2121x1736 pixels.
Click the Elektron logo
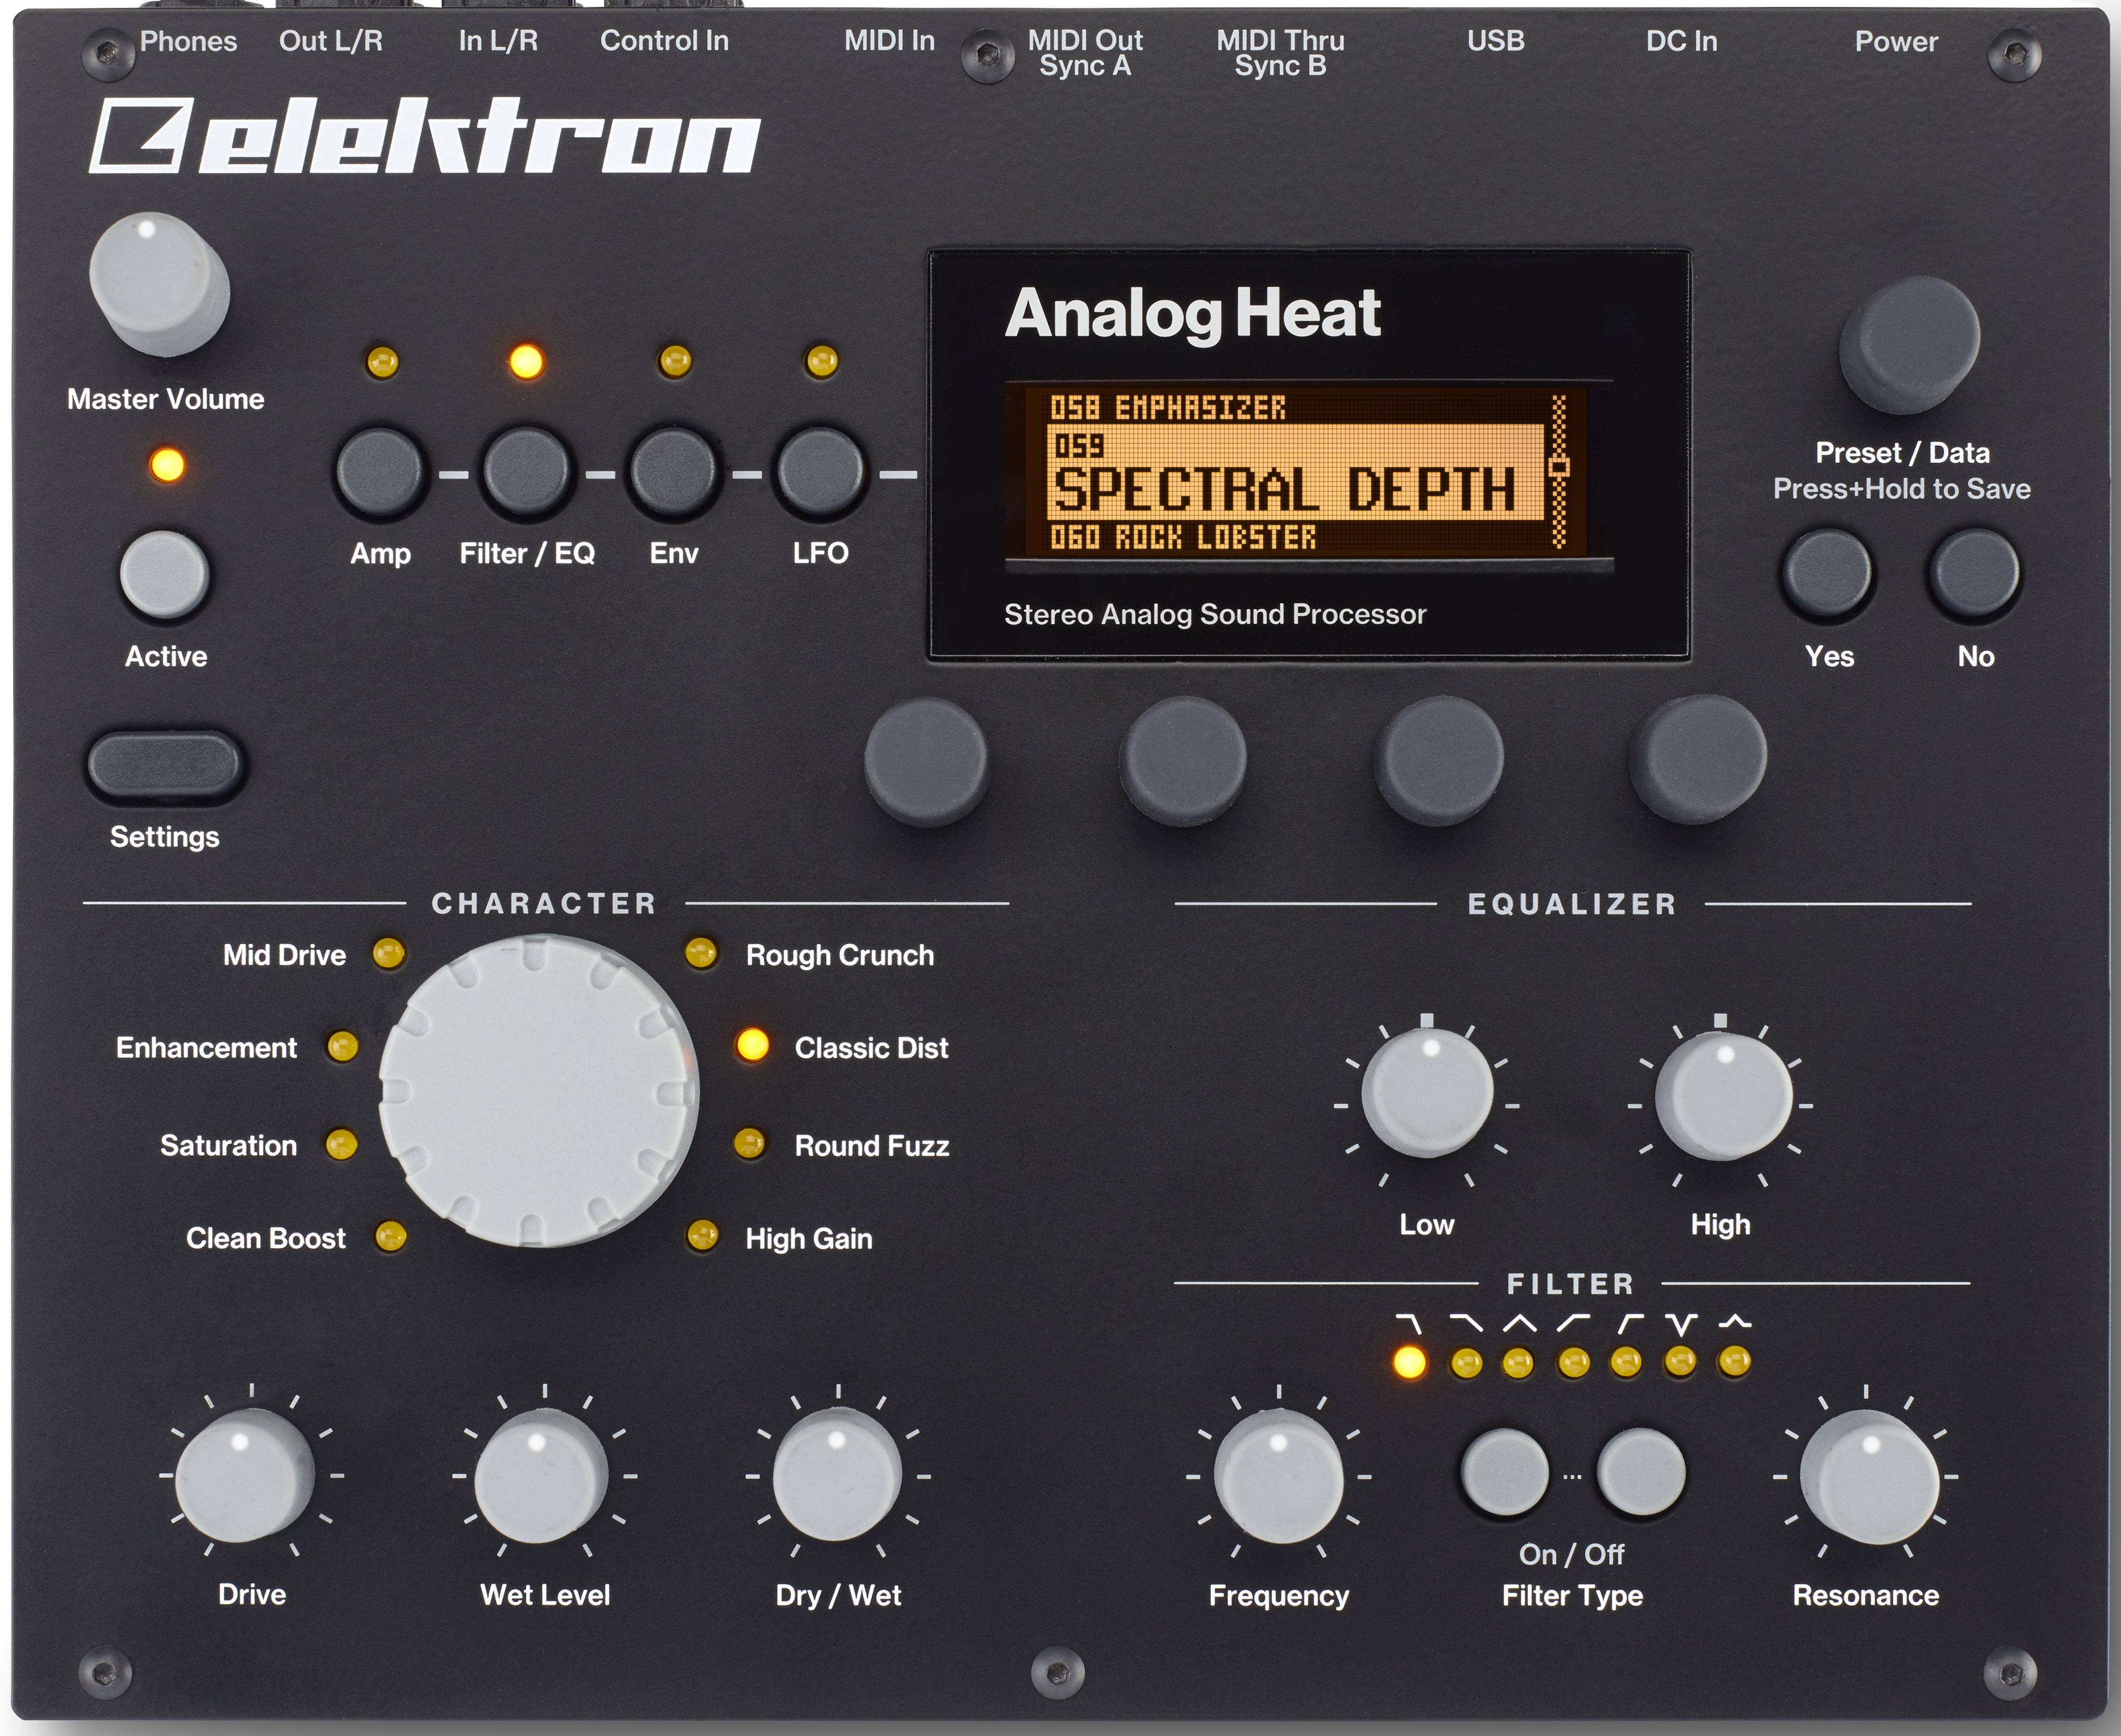click(x=424, y=136)
